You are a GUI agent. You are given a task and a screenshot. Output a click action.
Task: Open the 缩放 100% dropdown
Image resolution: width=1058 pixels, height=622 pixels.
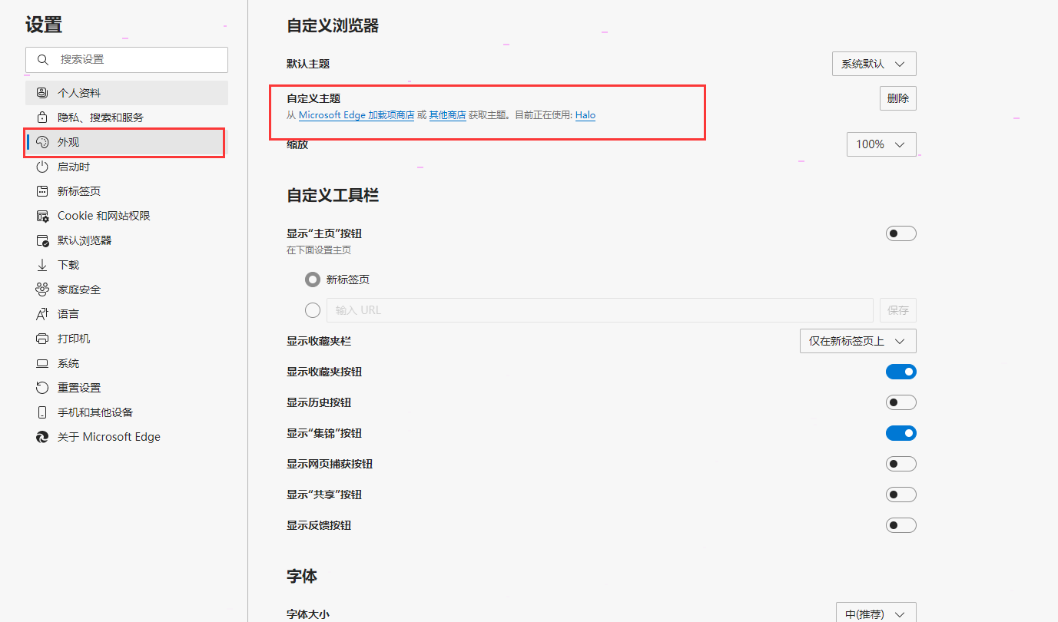point(881,144)
